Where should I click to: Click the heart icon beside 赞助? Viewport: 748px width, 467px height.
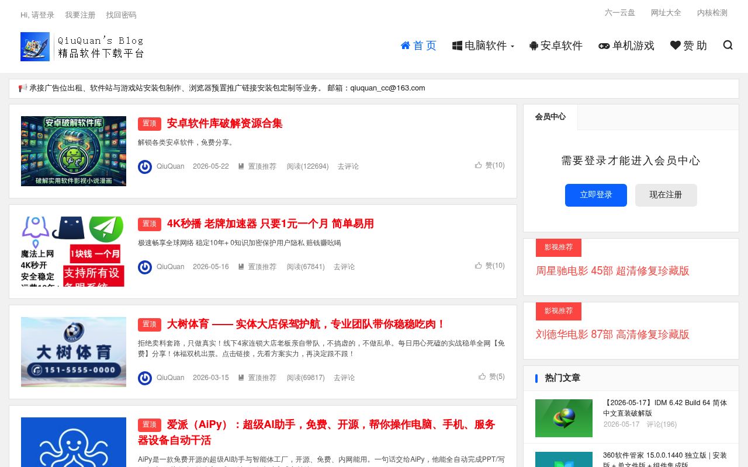(676, 45)
